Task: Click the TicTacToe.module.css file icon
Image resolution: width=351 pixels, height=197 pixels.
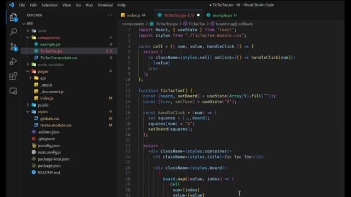Action: point(36,57)
